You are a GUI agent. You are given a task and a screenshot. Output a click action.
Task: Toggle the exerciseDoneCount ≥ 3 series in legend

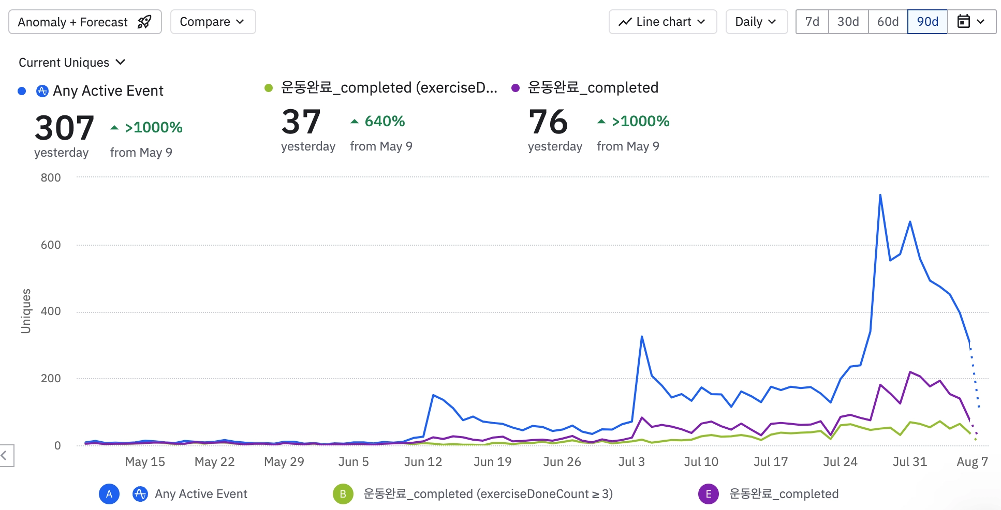(488, 494)
